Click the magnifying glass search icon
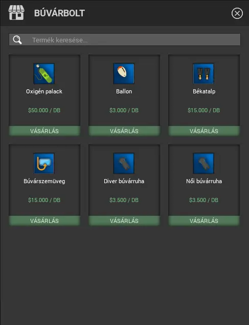Viewport: 249px width, 325px height. point(17,40)
